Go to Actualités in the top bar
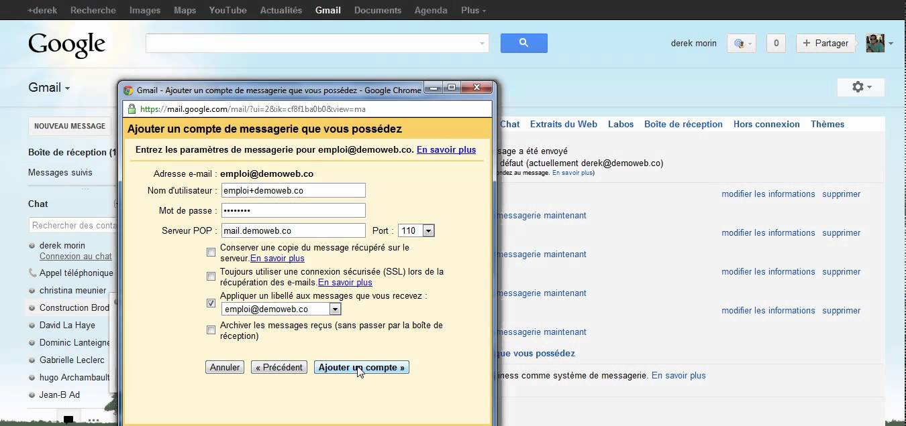 [281, 10]
